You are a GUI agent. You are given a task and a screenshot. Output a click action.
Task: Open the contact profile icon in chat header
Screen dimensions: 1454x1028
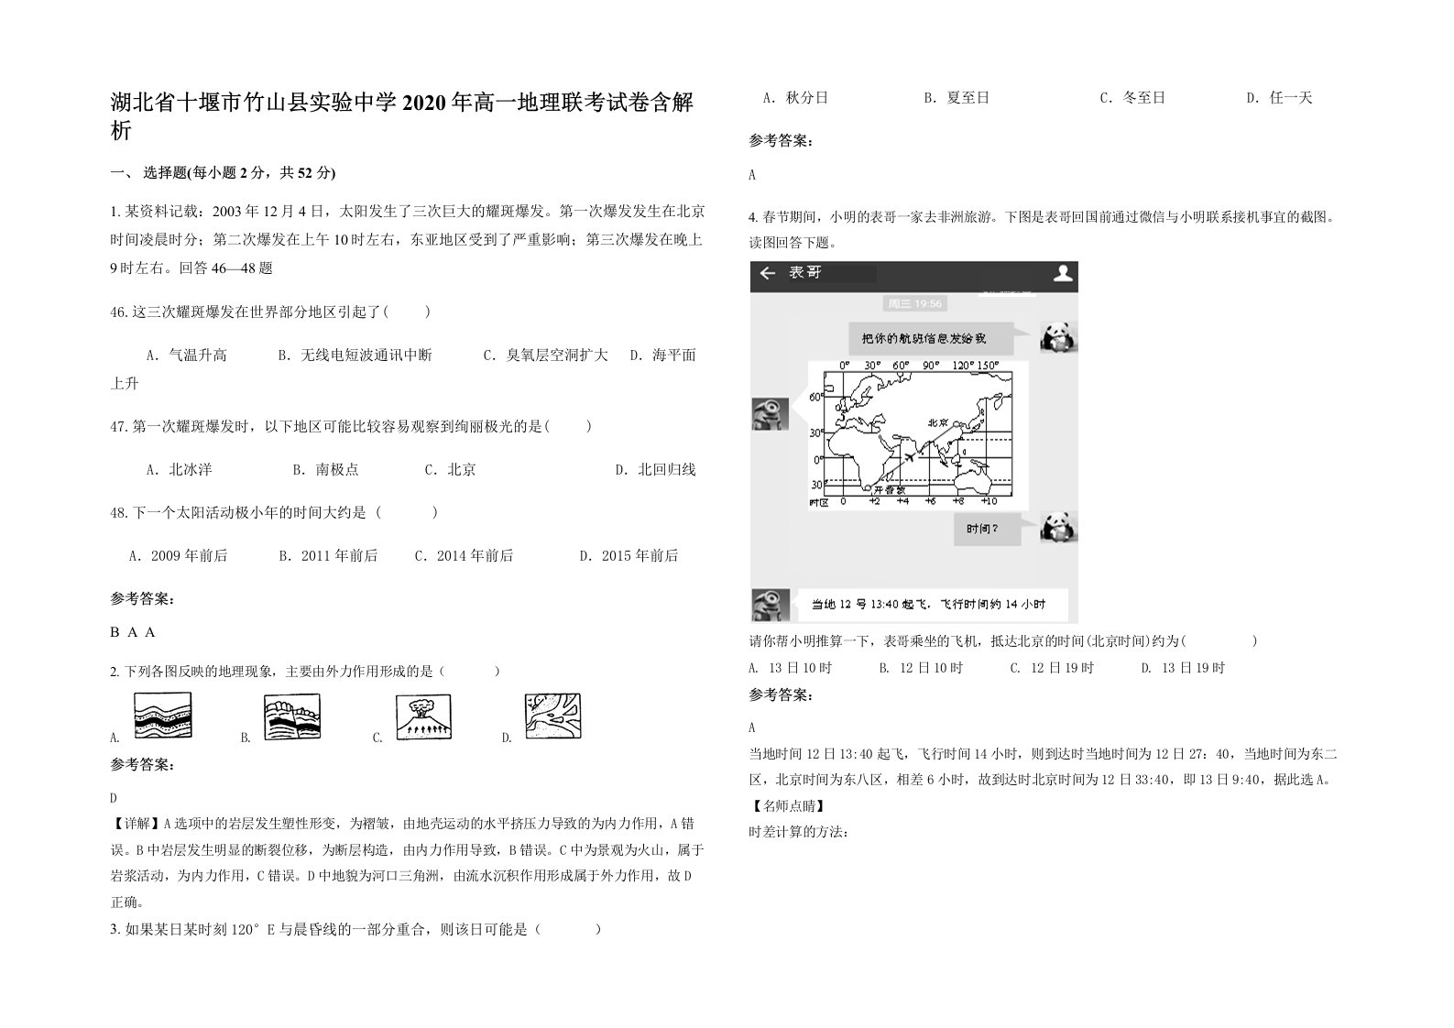click(1062, 274)
